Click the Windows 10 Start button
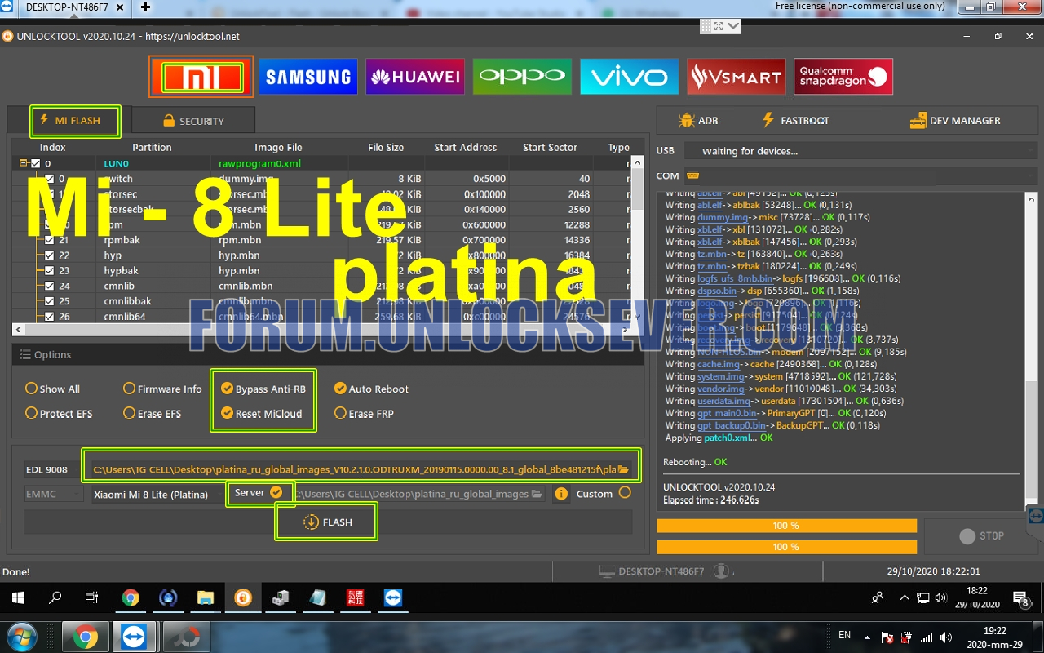This screenshot has width=1044, height=653. [18, 598]
